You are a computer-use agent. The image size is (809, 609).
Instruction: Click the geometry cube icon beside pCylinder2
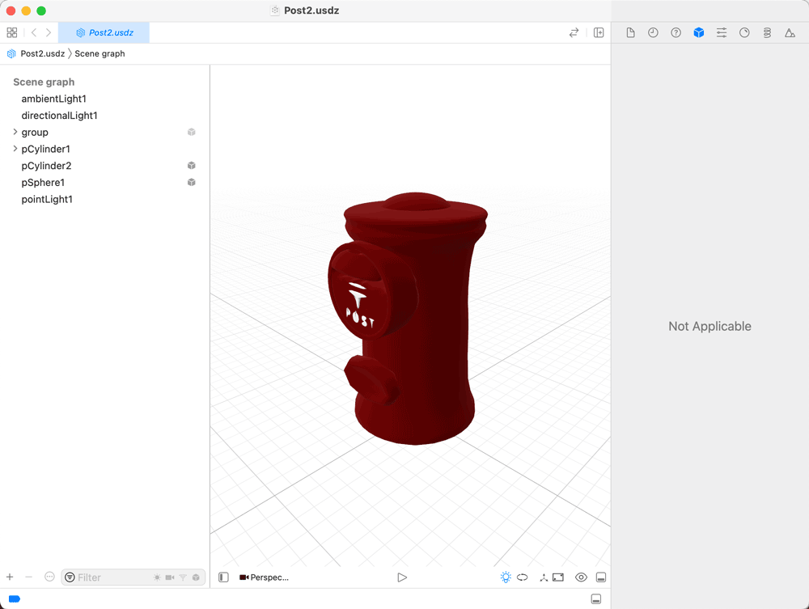tap(192, 166)
